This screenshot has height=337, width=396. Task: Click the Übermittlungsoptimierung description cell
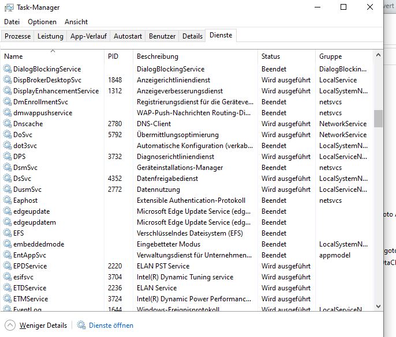[178, 135]
